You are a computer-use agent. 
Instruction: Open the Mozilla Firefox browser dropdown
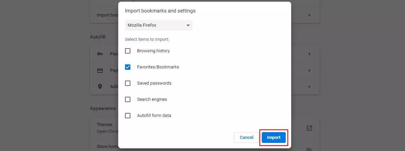tap(159, 25)
